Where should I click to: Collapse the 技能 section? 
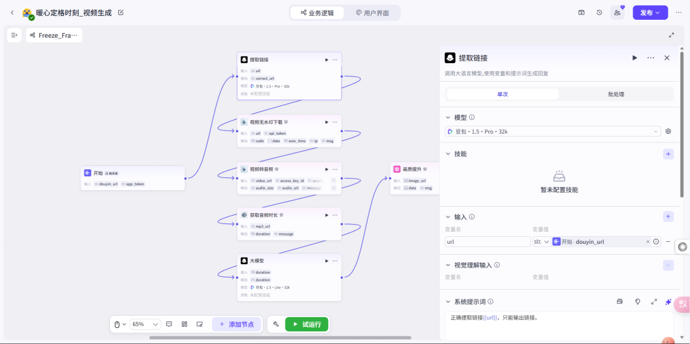pos(448,154)
